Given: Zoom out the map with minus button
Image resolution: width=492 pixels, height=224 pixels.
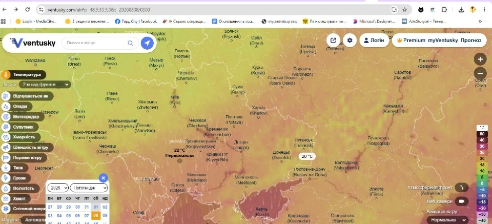Looking at the screenshot, I should coord(480,73).
